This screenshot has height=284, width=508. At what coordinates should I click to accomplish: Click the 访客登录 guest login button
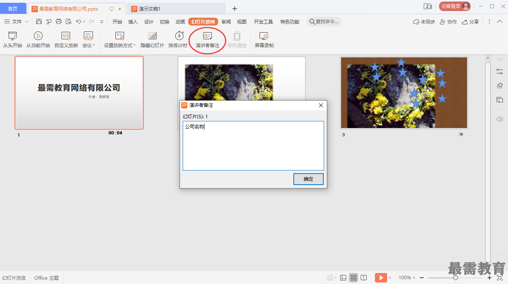(455, 6)
